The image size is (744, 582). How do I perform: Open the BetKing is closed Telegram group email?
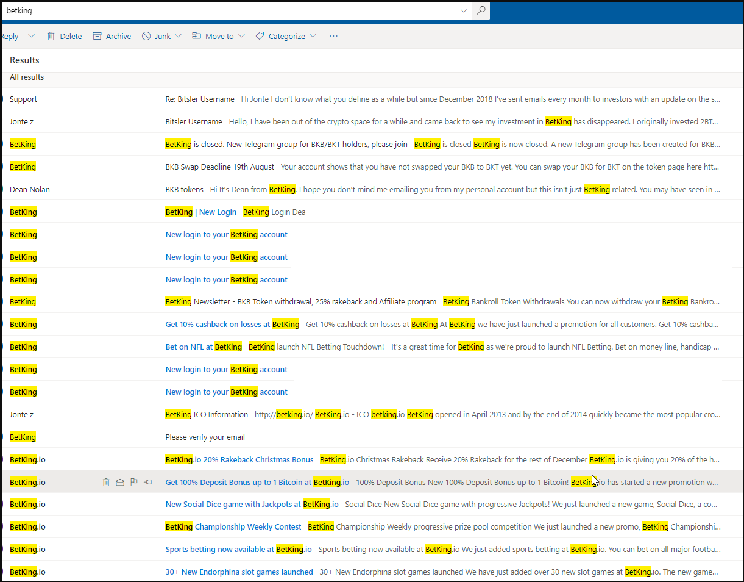click(x=372, y=144)
